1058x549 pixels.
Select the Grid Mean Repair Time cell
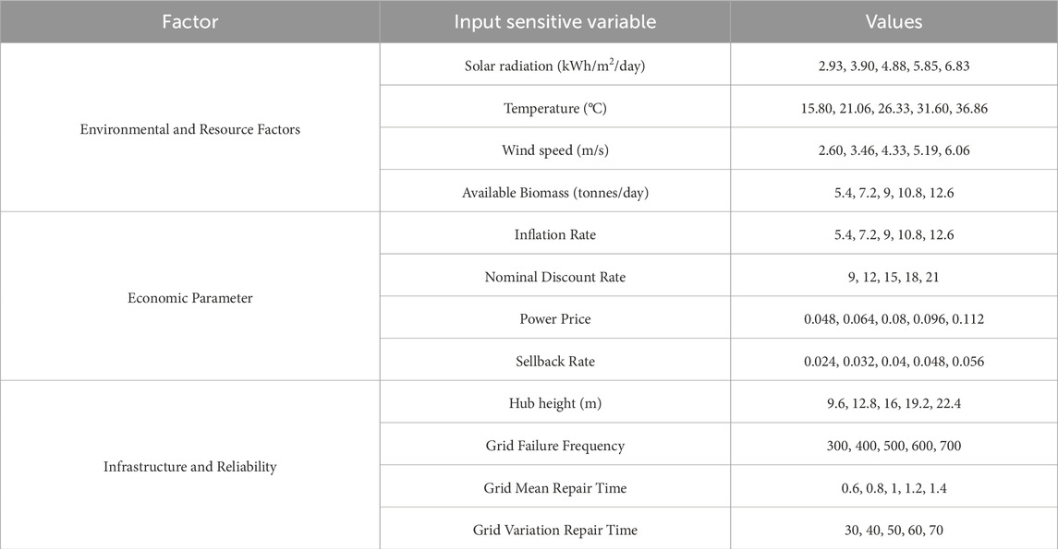click(x=554, y=488)
